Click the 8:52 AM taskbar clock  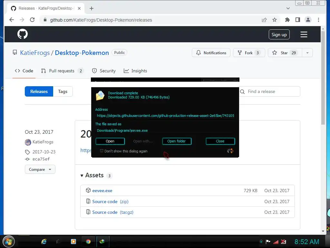click(x=307, y=242)
